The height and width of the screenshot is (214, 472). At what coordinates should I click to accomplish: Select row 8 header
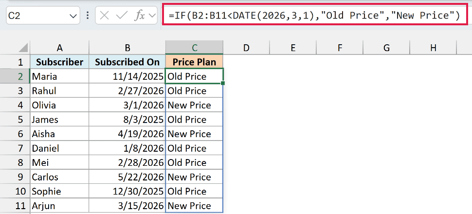pyautogui.click(x=15, y=162)
